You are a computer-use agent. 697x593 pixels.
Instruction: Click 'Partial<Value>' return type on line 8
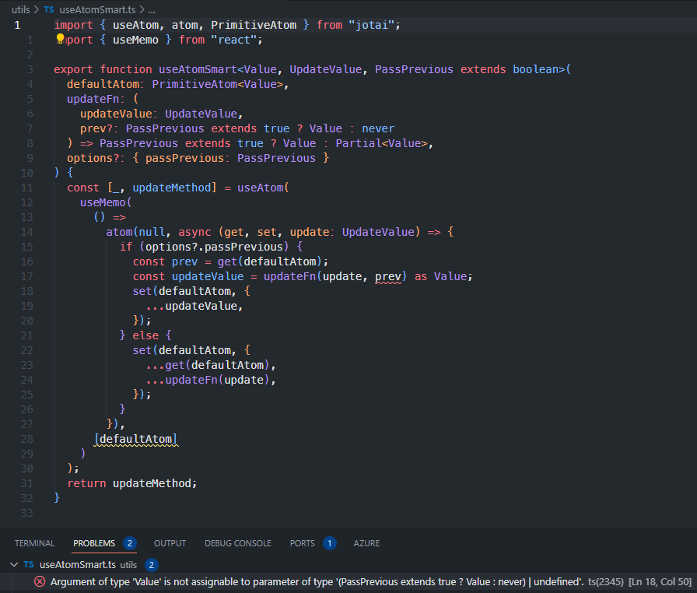(382, 143)
